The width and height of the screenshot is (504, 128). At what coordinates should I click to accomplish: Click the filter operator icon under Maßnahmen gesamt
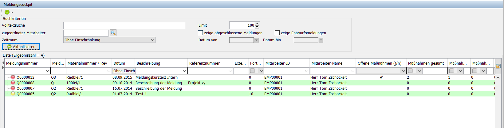(x=410, y=71)
